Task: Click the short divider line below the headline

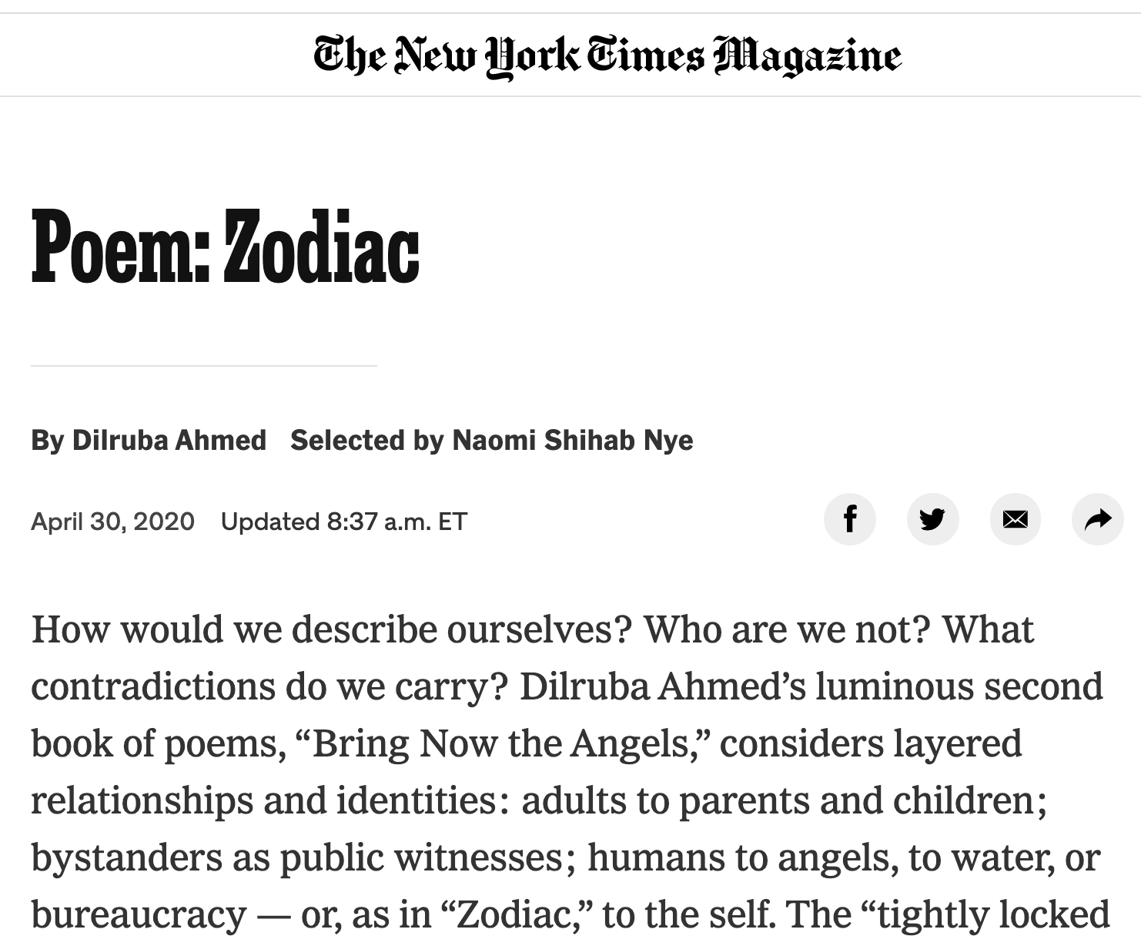Action: click(204, 366)
